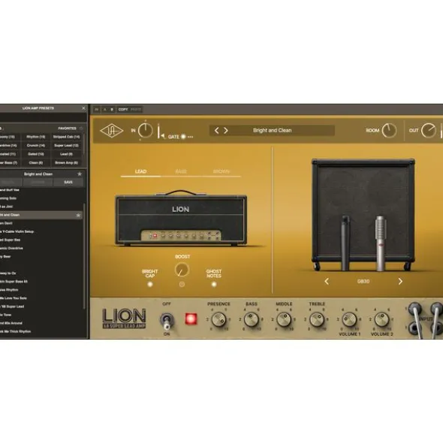This screenshot has width=443, height=444.
Task: Click the speaker cabinet image
Action: pos(363,214)
